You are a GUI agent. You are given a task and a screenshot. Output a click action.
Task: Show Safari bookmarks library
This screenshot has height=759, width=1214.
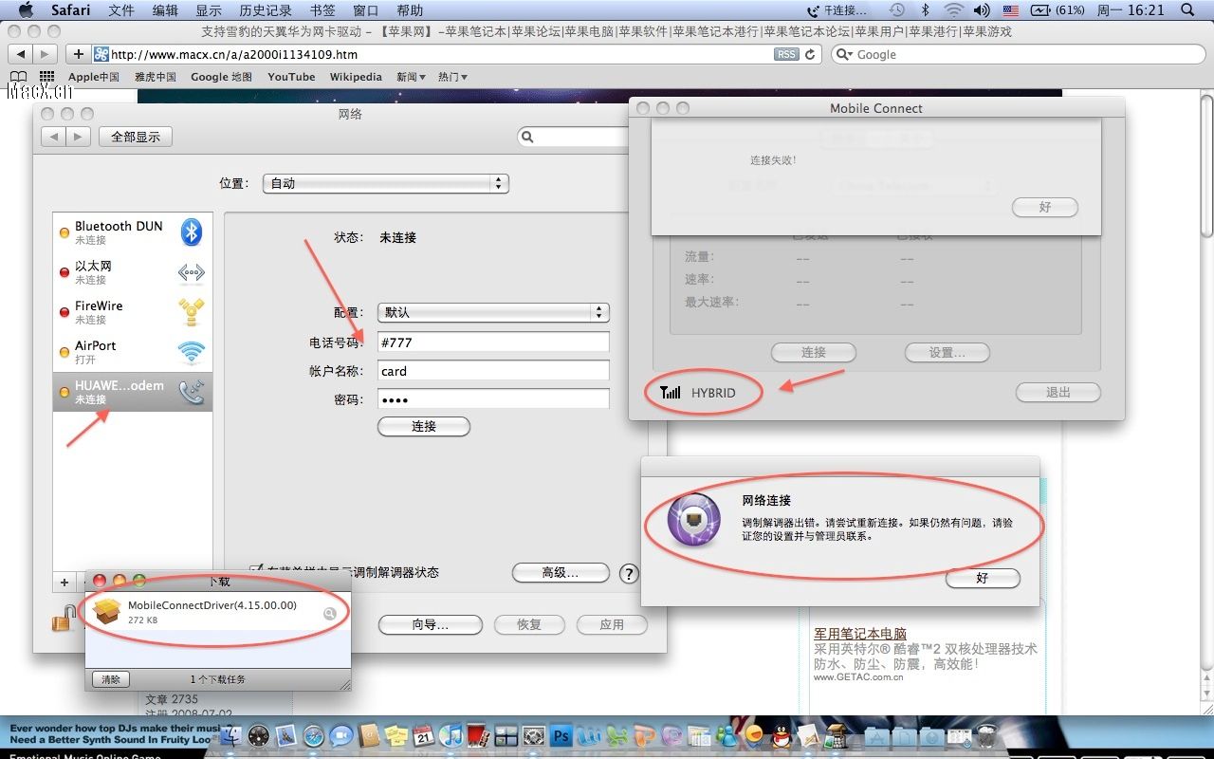(x=18, y=77)
